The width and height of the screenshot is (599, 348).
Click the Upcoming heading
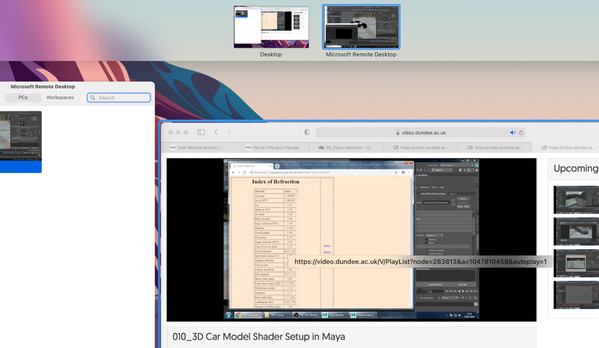click(576, 168)
